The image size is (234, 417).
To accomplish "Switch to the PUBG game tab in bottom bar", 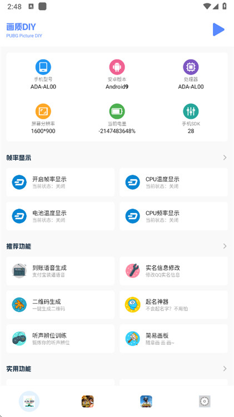I will tap(146, 401).
